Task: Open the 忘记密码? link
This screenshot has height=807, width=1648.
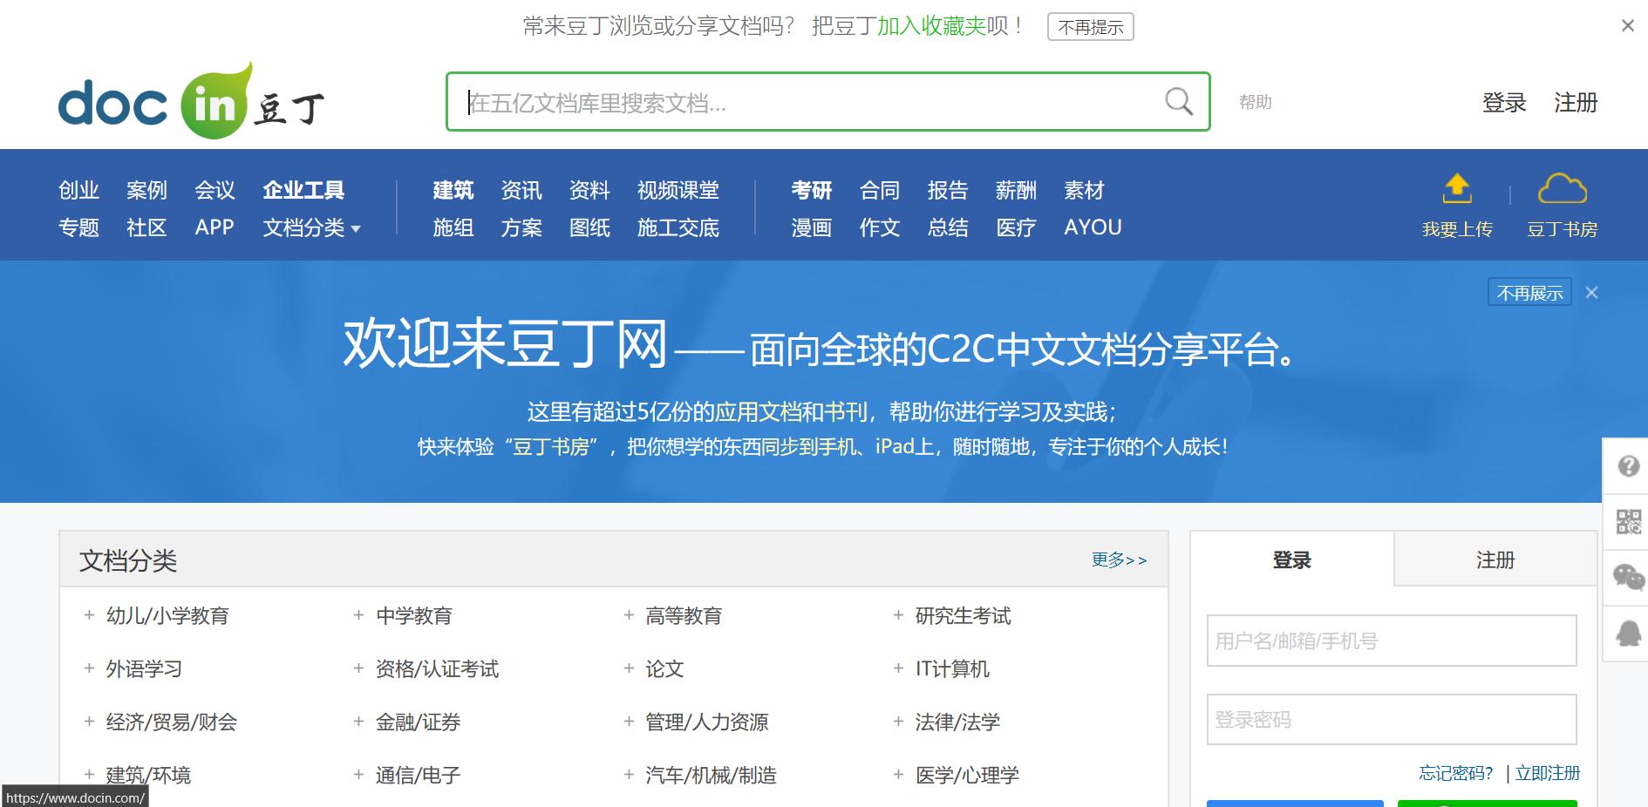Action: 1454,773
